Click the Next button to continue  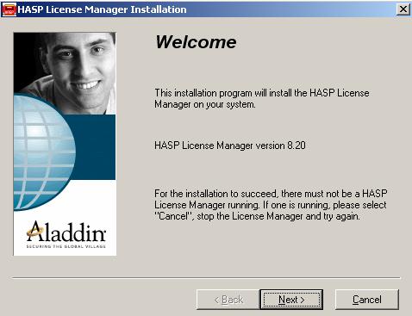291,300
